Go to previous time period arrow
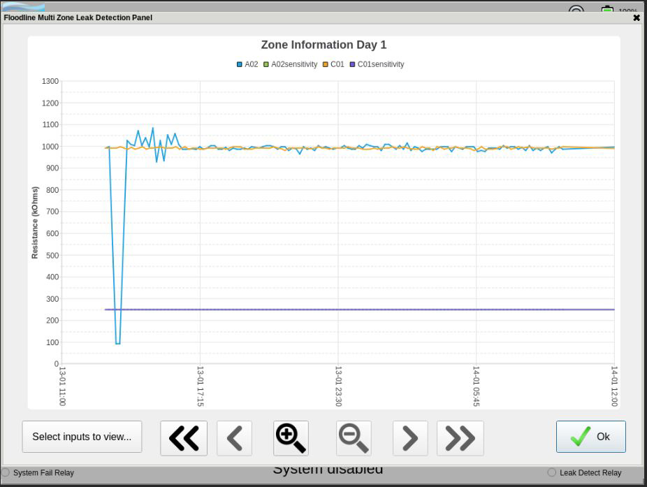The image size is (647, 487). [x=235, y=438]
